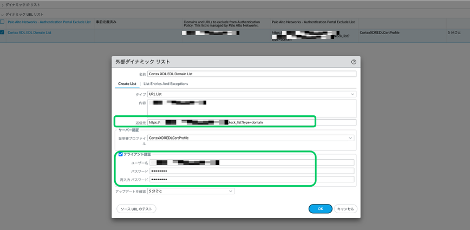Focus the 再入力 パスワード field
Viewport: 470px width, 230px height.
click(252, 179)
